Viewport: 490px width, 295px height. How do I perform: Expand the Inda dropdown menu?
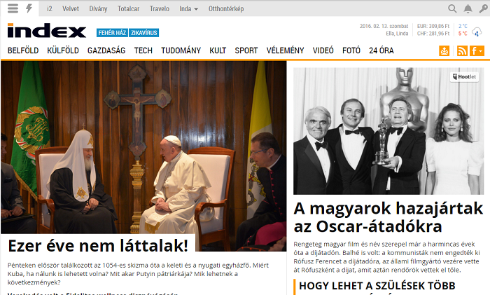click(x=188, y=9)
